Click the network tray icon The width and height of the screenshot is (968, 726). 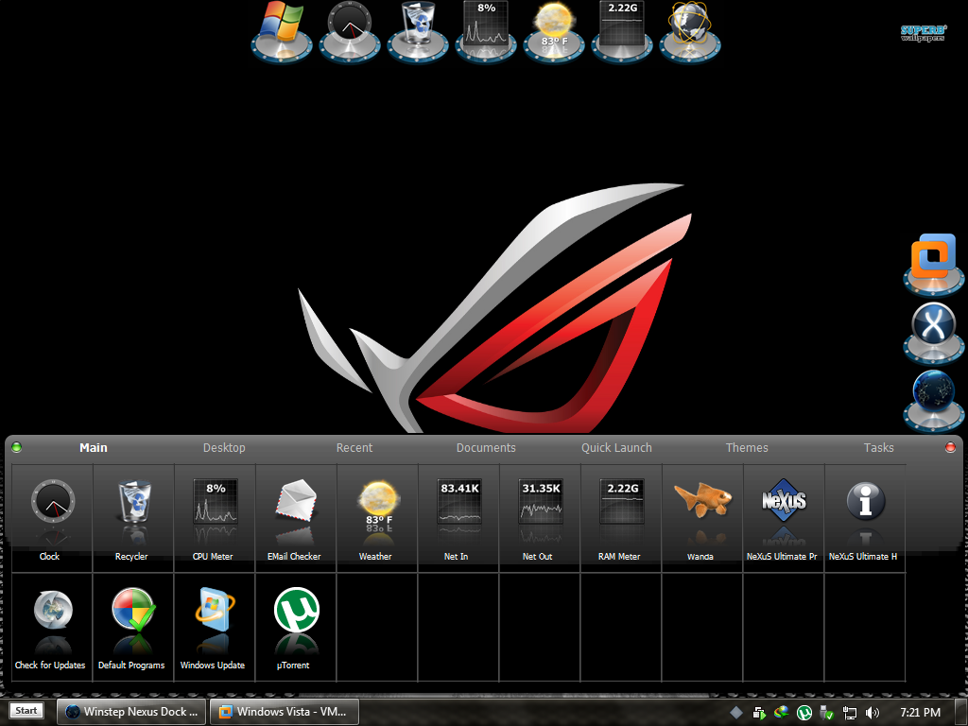pos(849,713)
